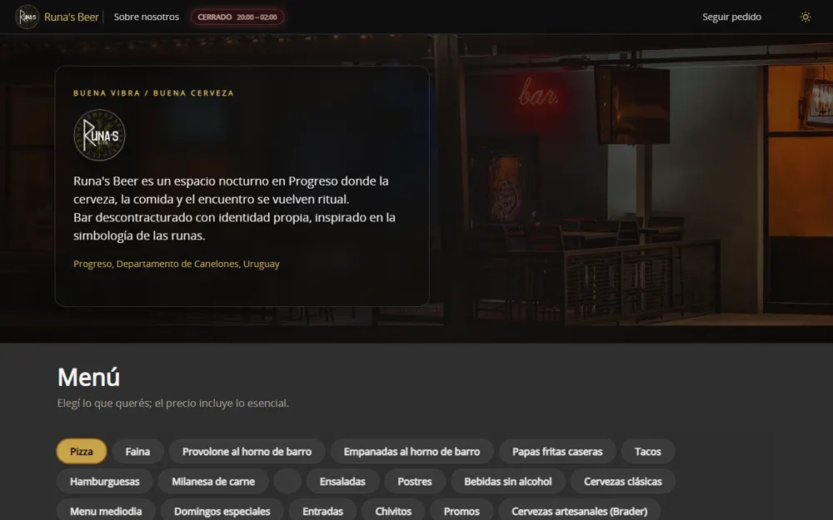This screenshot has height=520, width=833.
Task: Select the Milanesa de carne category
Action: tap(213, 481)
